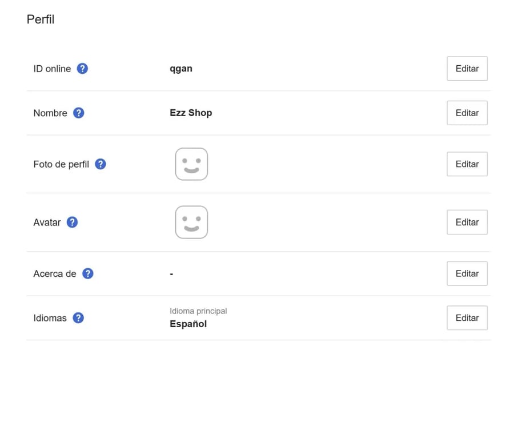Screen dimensions: 514x441
Task: Open the help icon beside ID online
Action: click(x=82, y=69)
